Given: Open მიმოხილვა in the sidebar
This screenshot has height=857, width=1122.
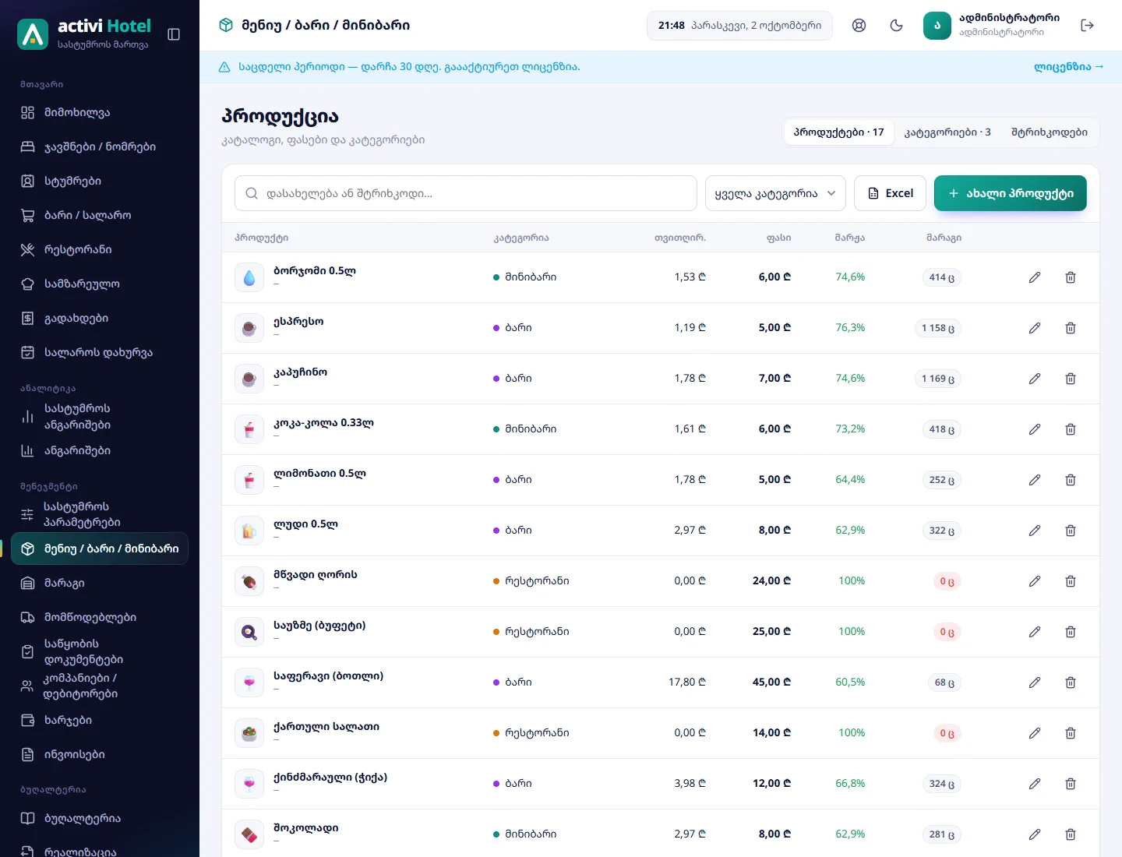Looking at the screenshot, I should pyautogui.click(x=100, y=112).
